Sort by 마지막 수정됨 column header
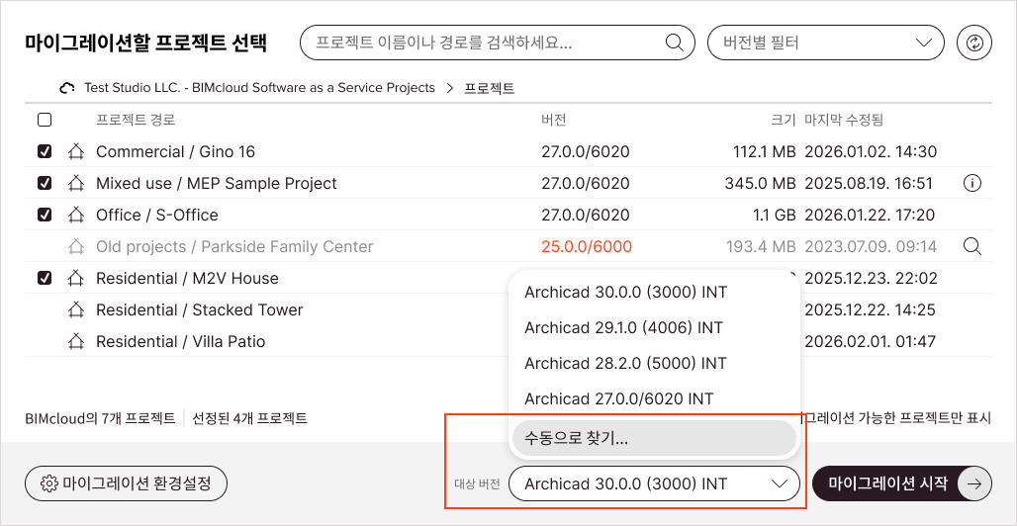Viewport: 1017px width, 526px height. pyautogui.click(x=844, y=120)
